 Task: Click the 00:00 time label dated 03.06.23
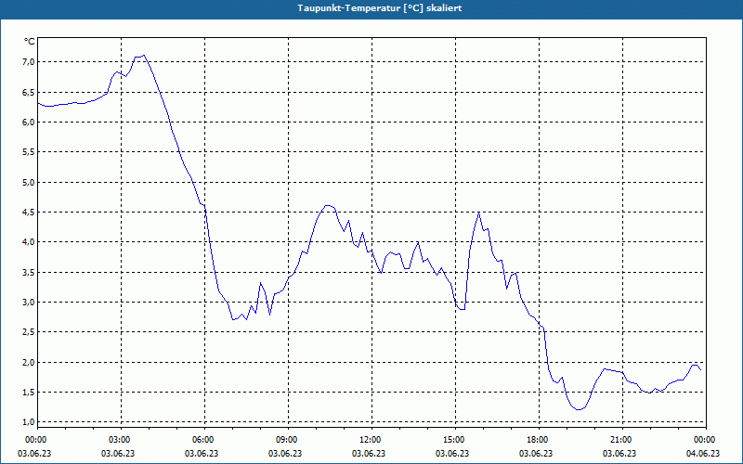click(34, 440)
